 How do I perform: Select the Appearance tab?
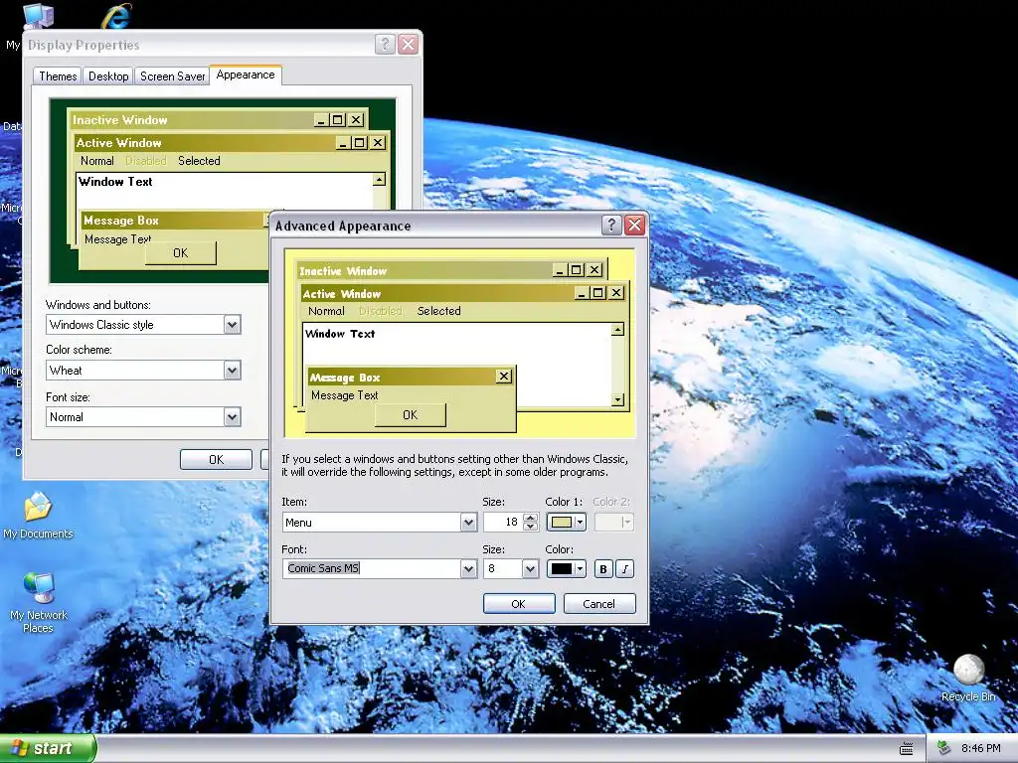tap(246, 75)
